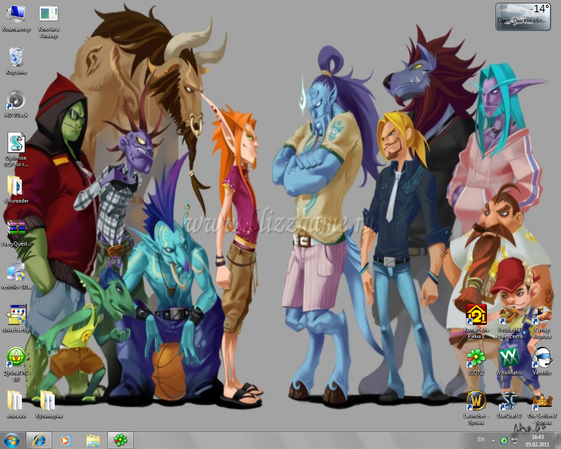Open Optimise TCP for r... script file
Image resolution: width=561 pixels, height=449 pixels.
click(x=16, y=150)
